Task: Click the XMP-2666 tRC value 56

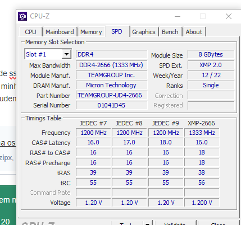Action: (x=202, y=182)
